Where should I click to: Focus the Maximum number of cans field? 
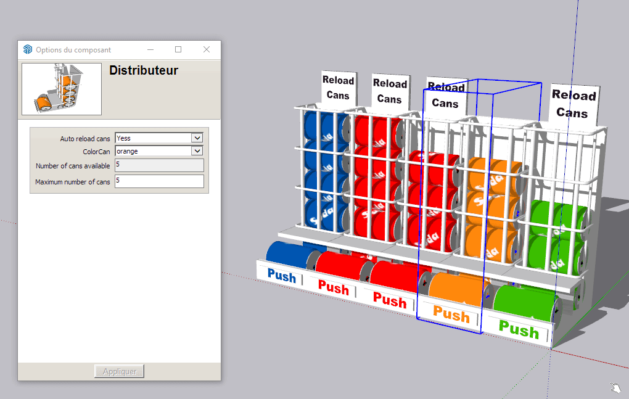click(x=159, y=181)
